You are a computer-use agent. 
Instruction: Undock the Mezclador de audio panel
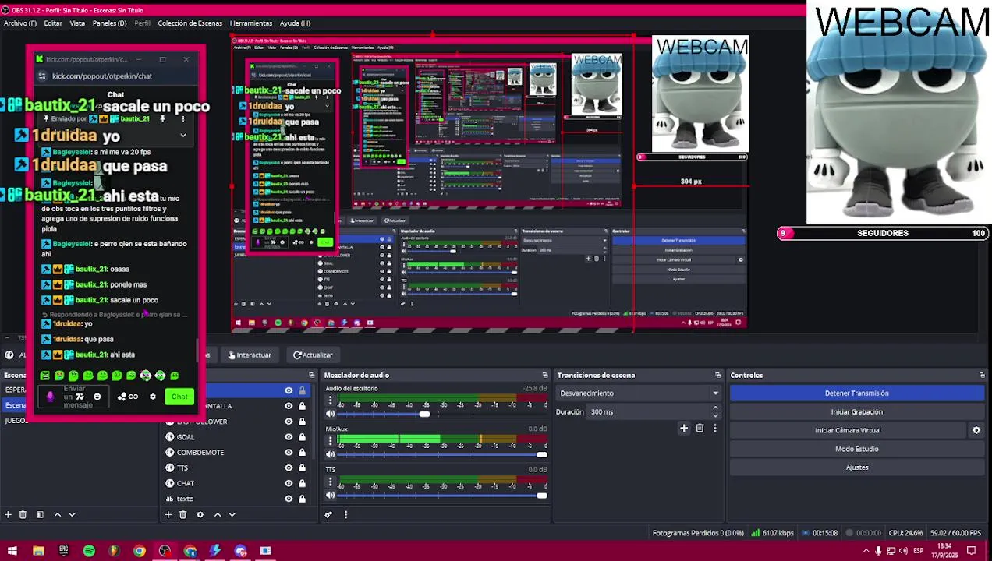[x=544, y=375]
